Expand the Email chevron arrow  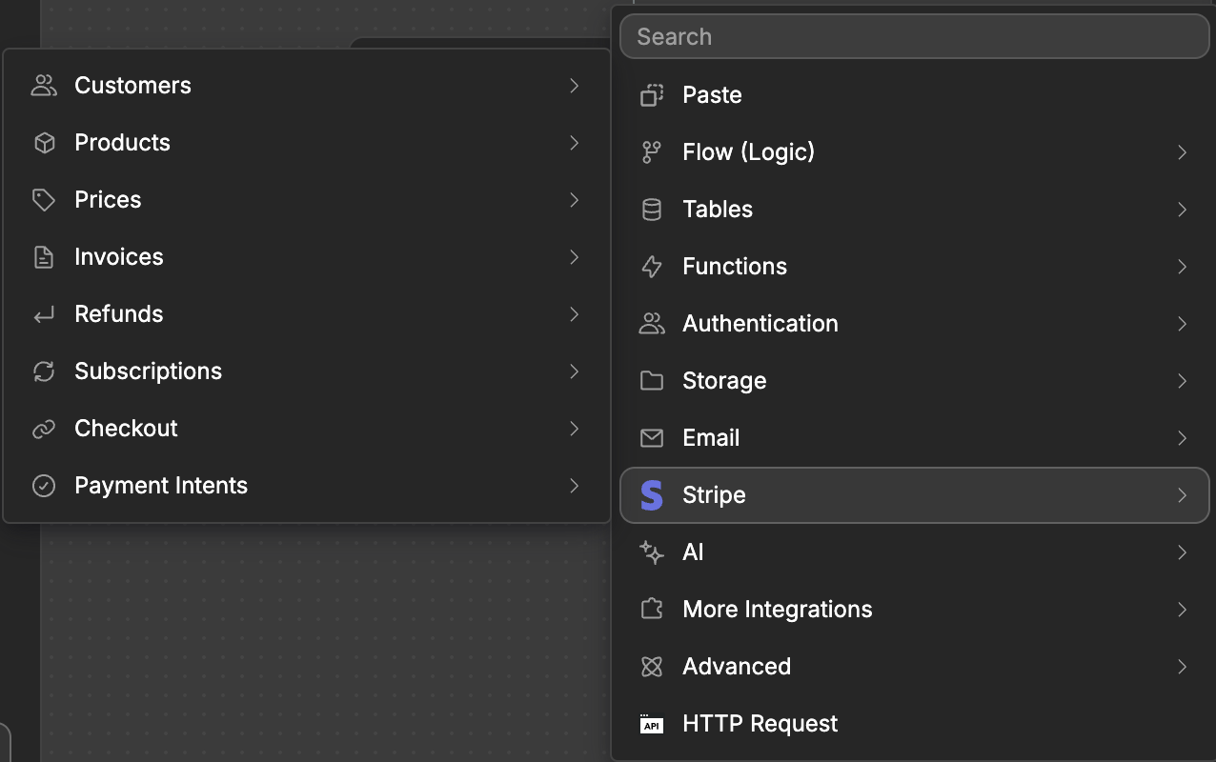pos(1183,438)
